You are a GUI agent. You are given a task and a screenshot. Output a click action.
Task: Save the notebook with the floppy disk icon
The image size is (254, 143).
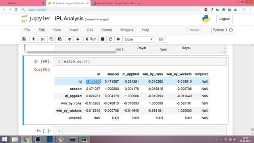pos(24,39)
